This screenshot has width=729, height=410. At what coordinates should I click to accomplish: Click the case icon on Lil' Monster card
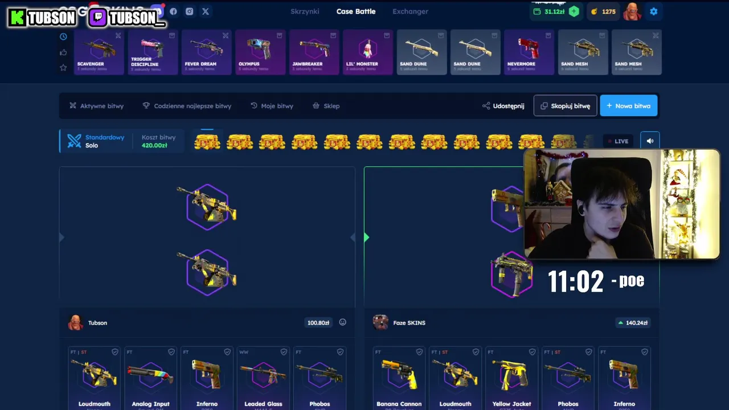click(387, 36)
